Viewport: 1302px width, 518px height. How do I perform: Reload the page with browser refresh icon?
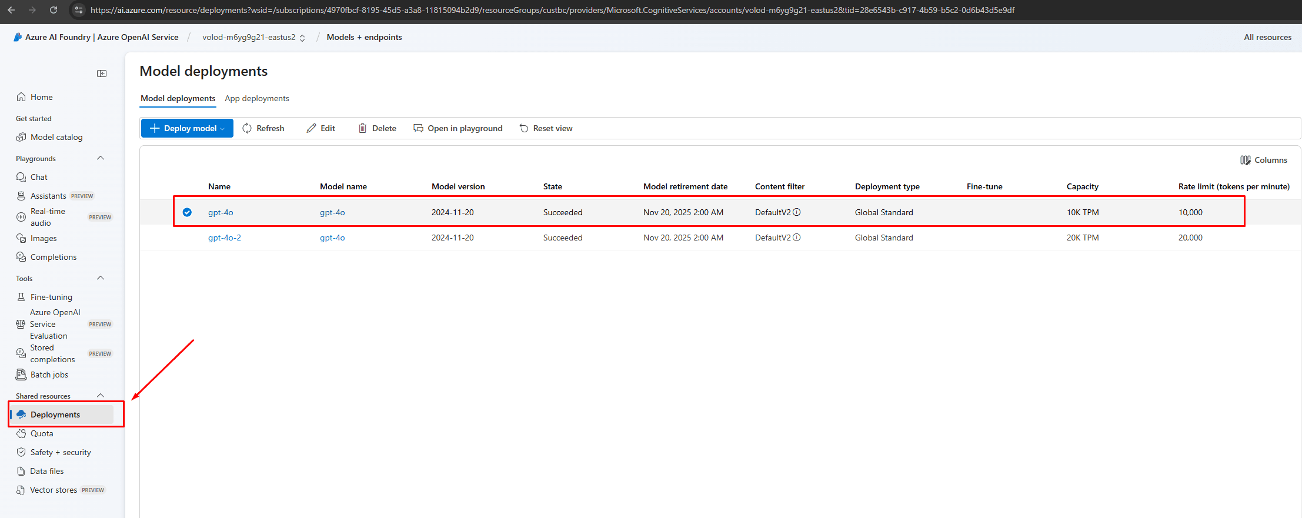tap(54, 10)
